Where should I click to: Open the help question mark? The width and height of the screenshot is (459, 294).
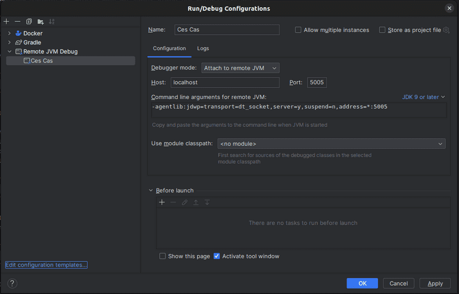click(12, 283)
